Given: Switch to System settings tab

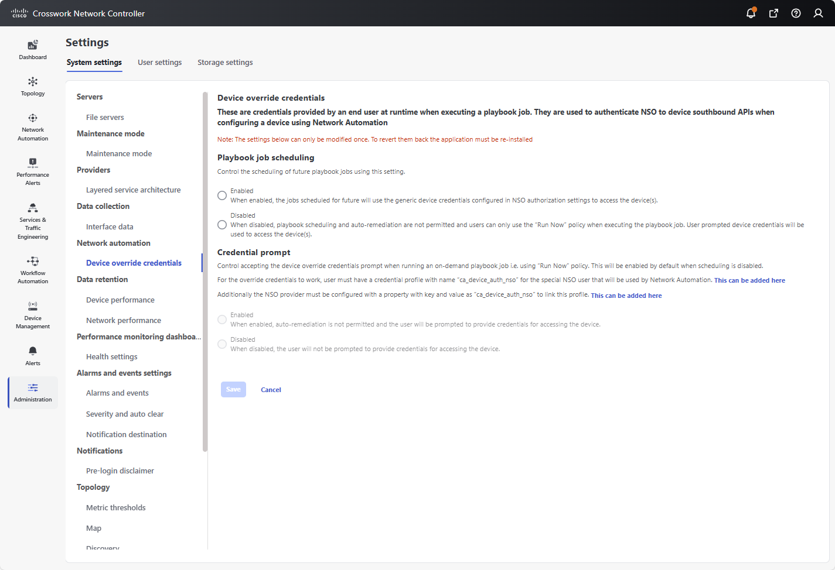Looking at the screenshot, I should pos(94,63).
